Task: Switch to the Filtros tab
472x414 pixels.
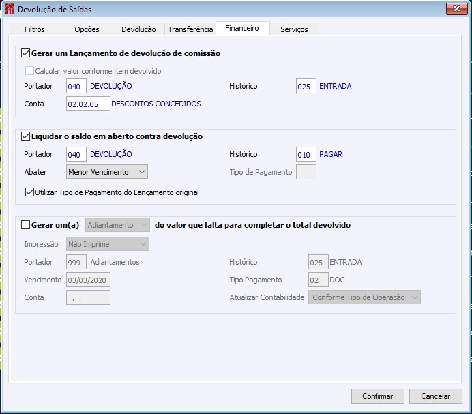Action: [35, 29]
